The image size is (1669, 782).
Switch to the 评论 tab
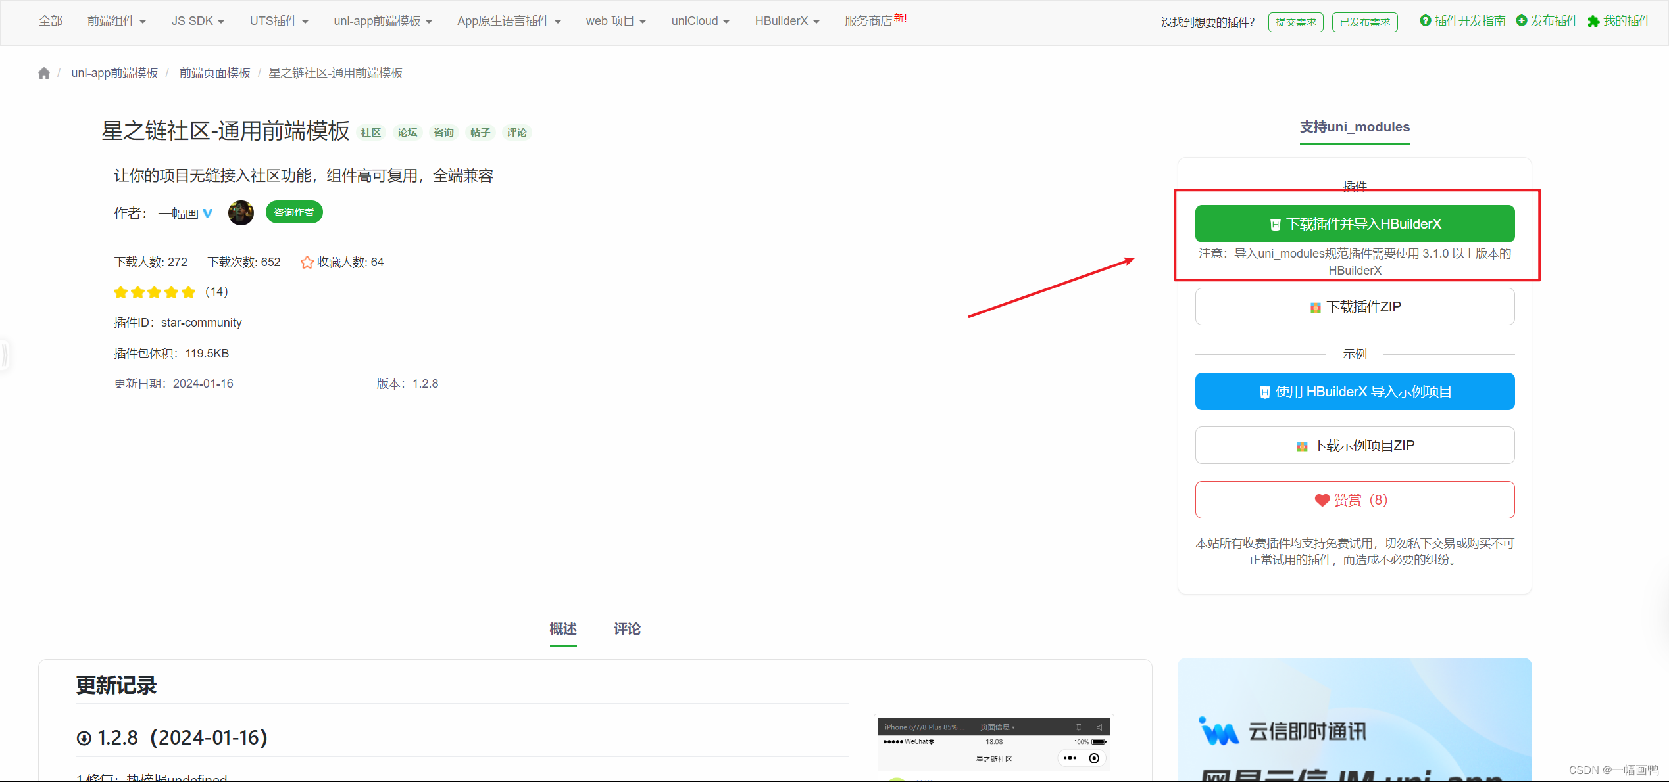point(627,629)
